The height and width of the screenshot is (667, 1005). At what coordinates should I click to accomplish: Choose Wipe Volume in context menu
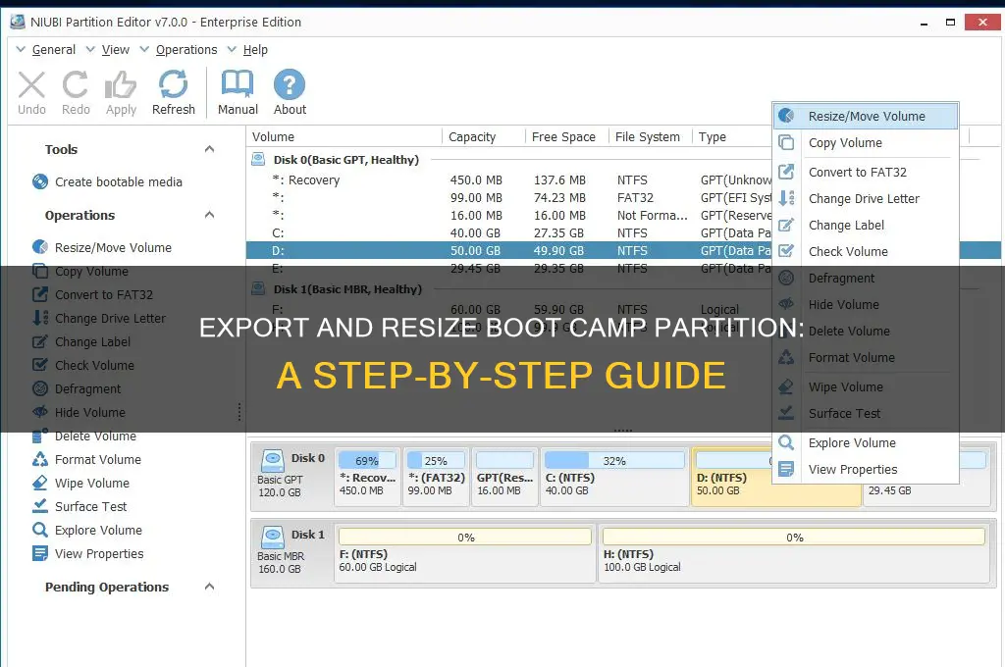866,387
